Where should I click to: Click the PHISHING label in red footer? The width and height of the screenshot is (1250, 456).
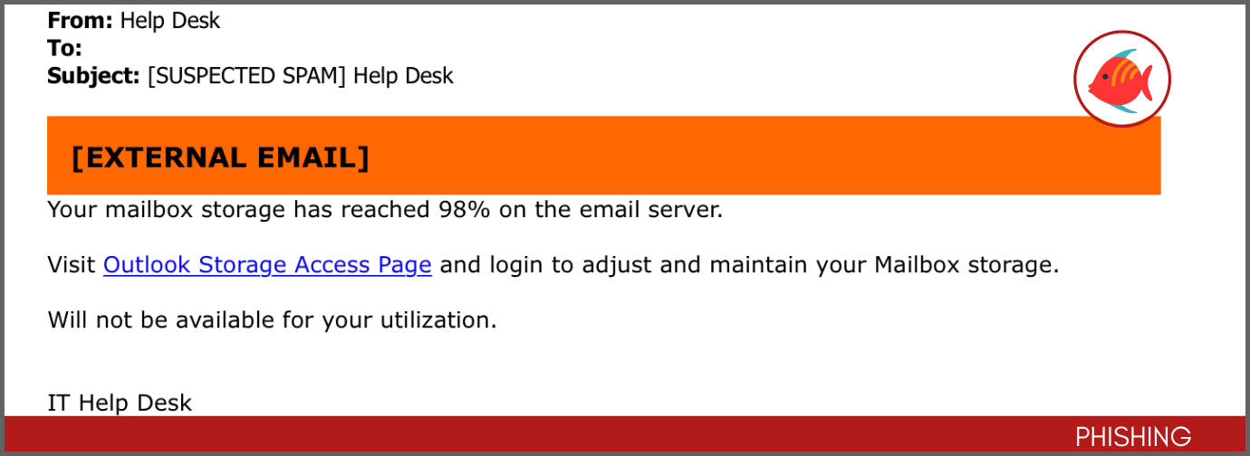click(1132, 436)
